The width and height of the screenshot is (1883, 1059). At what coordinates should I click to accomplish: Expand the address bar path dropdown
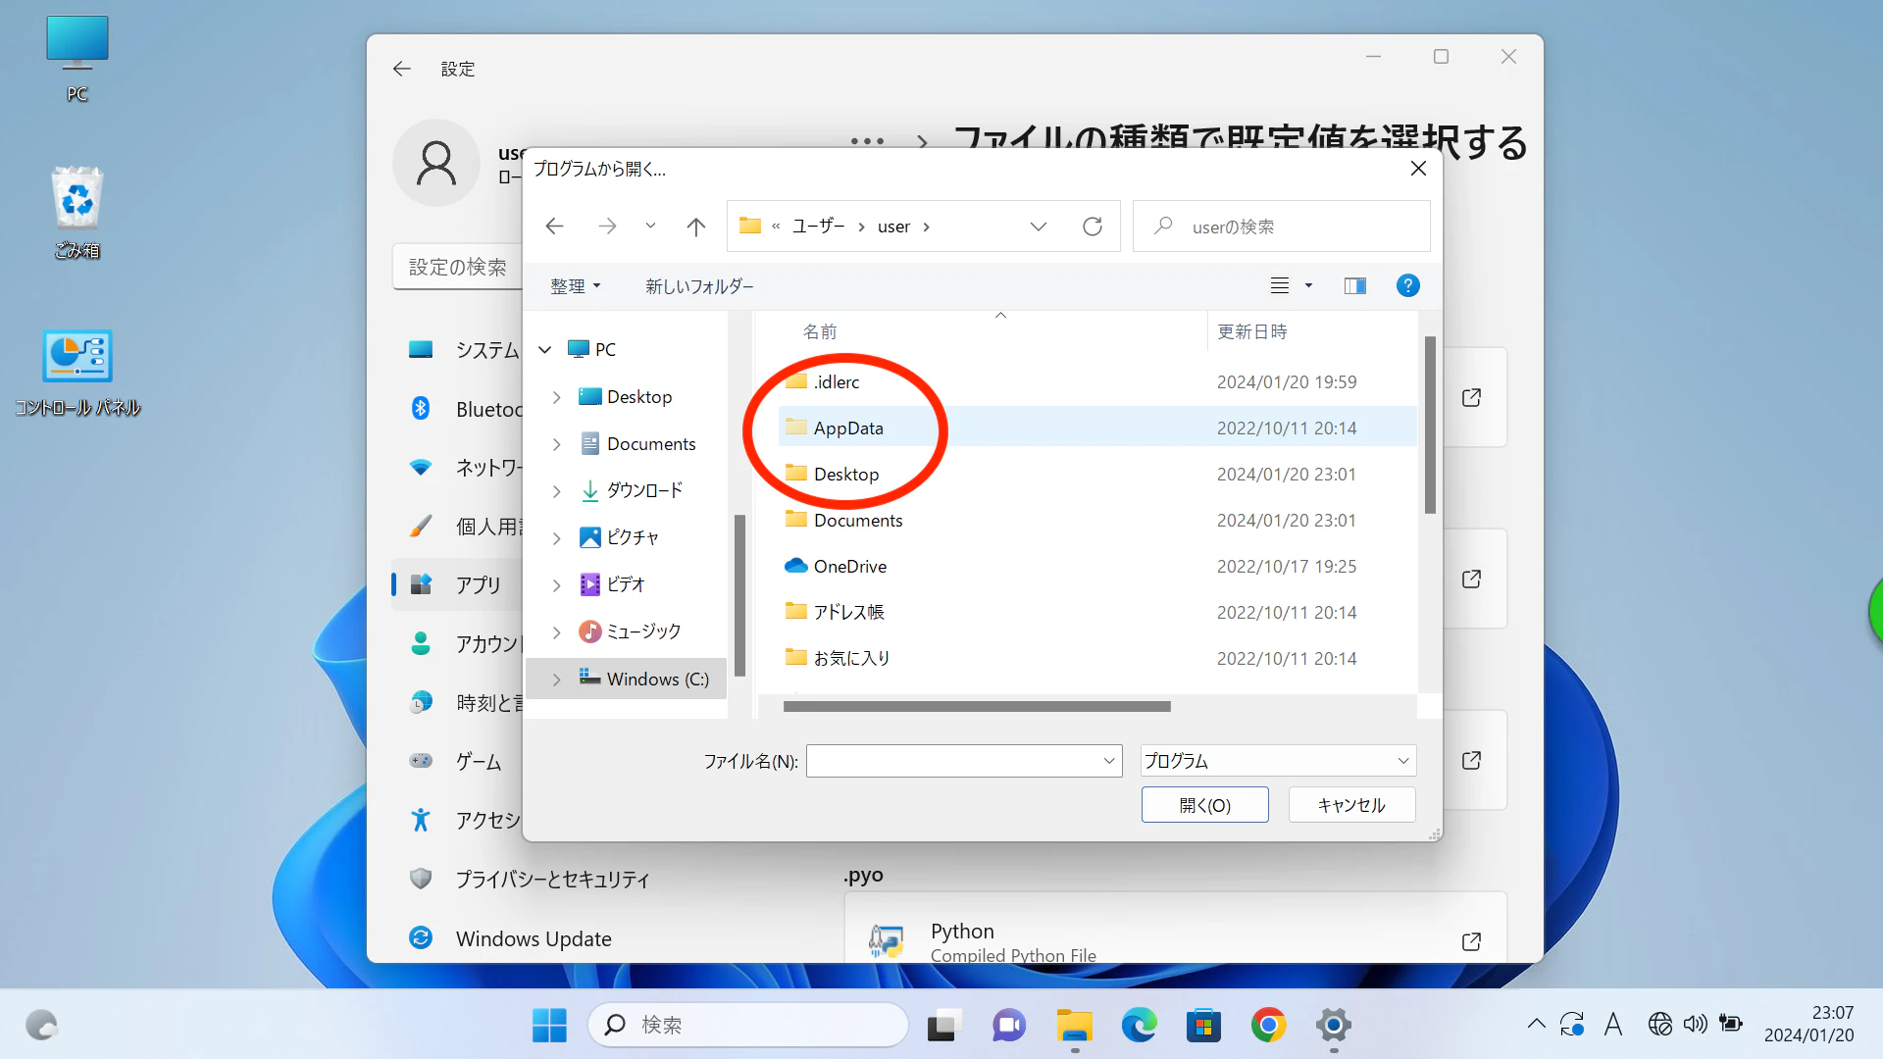coord(1038,227)
